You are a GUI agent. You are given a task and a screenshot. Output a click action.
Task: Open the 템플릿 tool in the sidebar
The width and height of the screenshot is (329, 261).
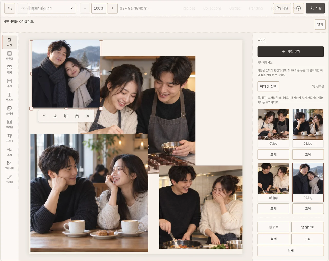click(10, 56)
